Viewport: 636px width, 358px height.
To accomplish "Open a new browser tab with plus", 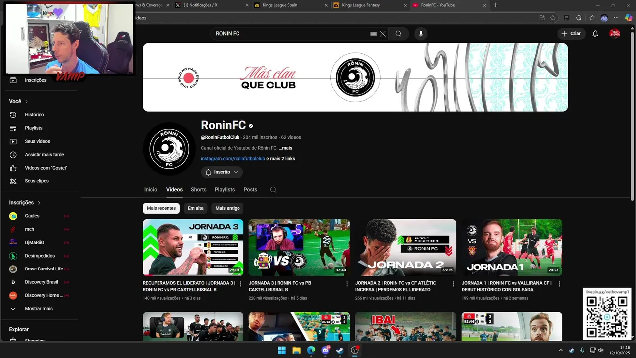I will click(495, 5).
